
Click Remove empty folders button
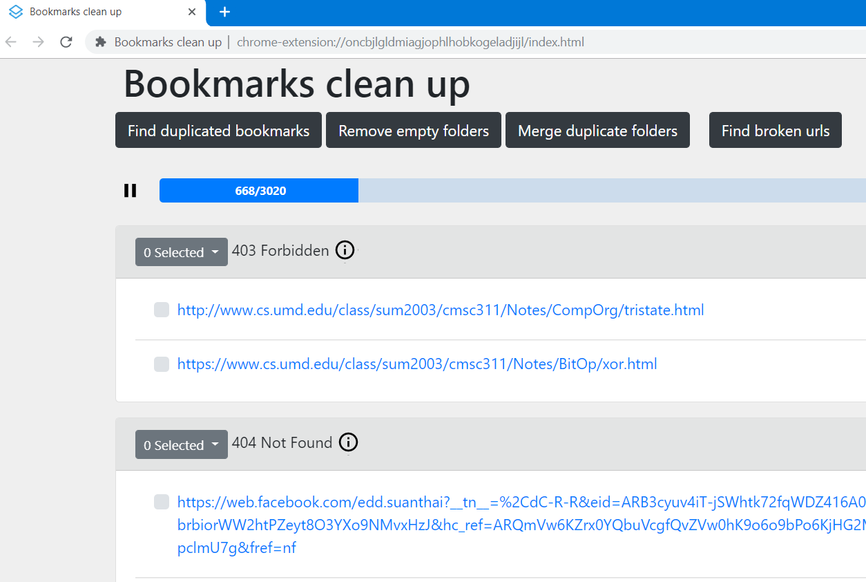point(414,131)
